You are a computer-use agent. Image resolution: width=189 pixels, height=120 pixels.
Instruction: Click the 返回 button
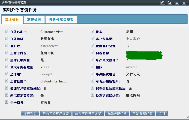(x=162, y=114)
